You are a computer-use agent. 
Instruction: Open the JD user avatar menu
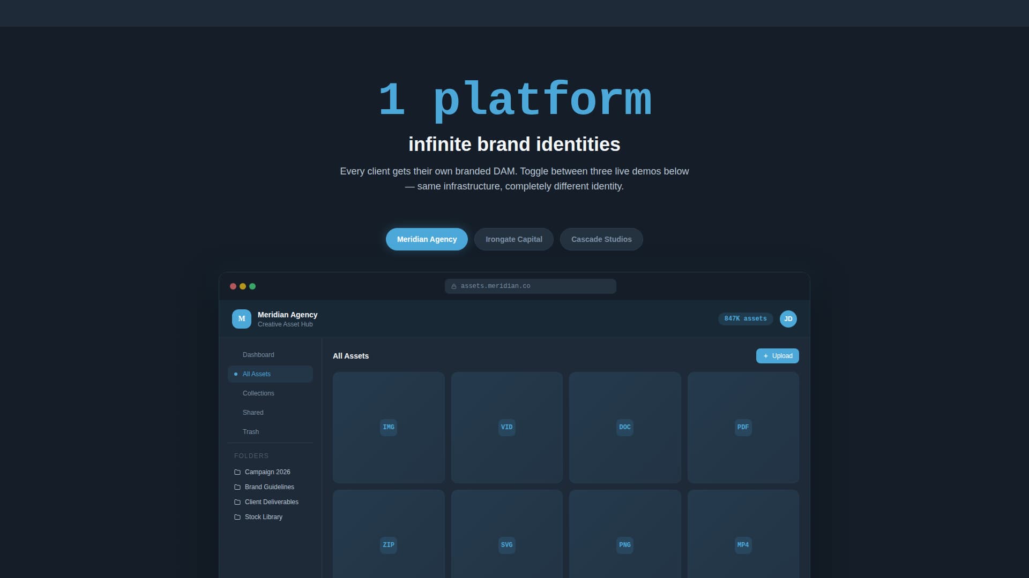pos(788,318)
